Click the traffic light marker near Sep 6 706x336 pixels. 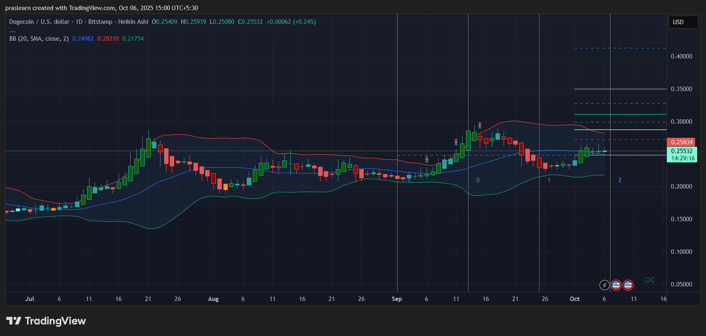[x=427, y=160]
